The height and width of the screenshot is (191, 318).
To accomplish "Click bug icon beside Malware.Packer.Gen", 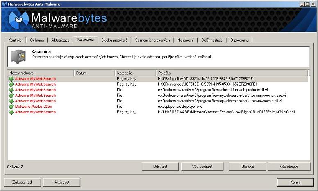I will (x=11, y=107).
